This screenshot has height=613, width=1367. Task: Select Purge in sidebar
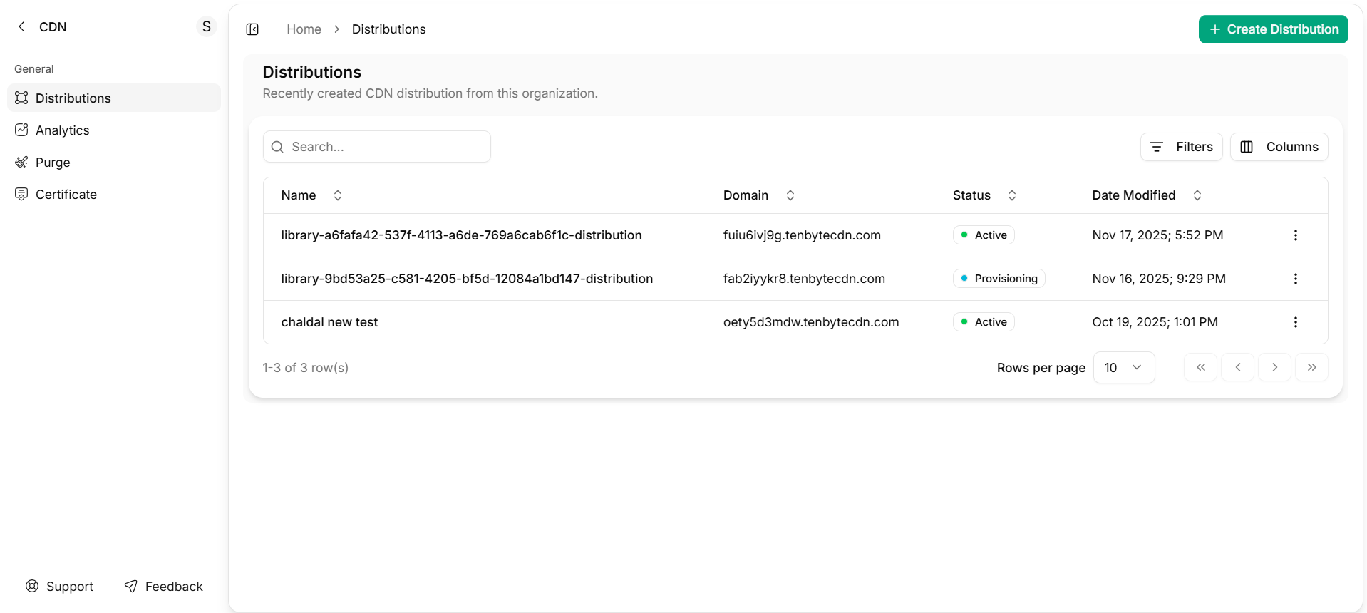(114, 162)
